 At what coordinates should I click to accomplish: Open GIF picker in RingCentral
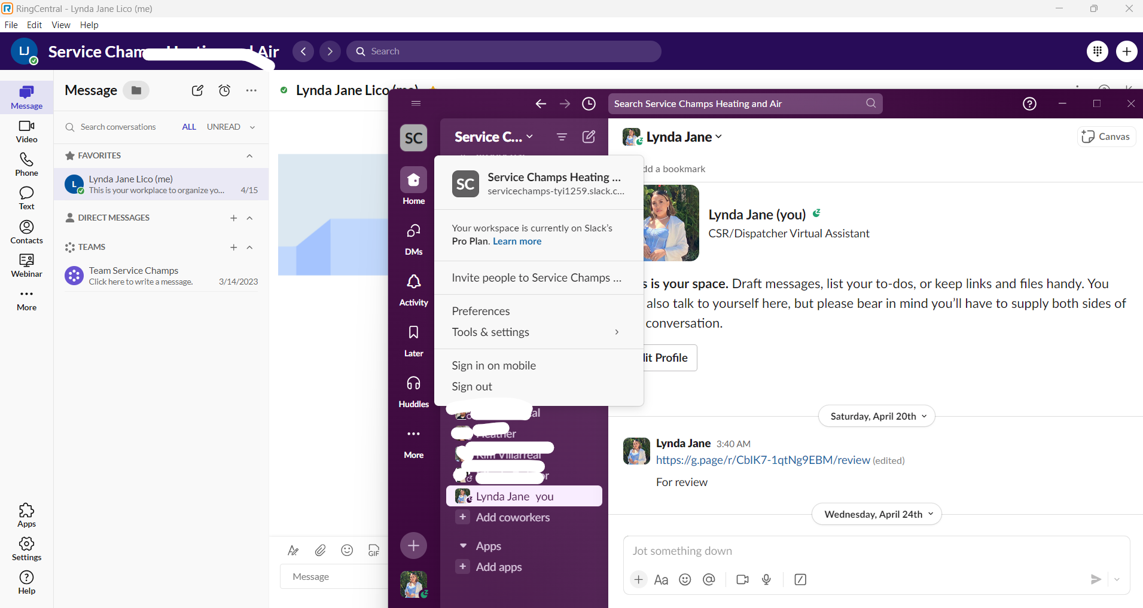pyautogui.click(x=374, y=550)
